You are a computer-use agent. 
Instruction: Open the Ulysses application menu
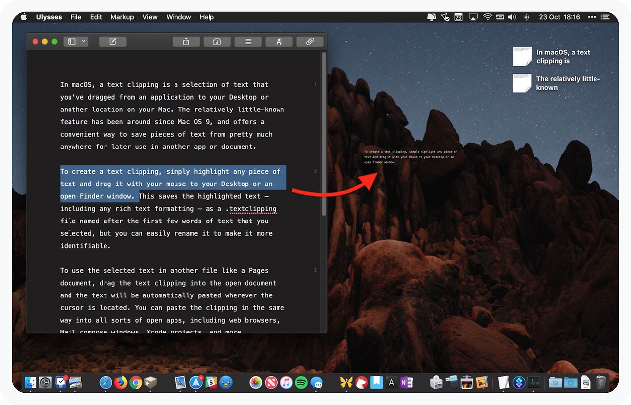[49, 17]
